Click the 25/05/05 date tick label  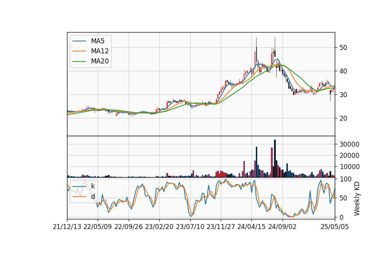[335, 227]
